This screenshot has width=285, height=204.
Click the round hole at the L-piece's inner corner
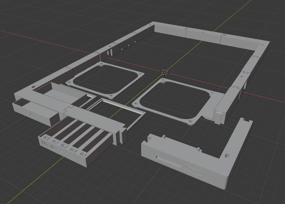pyautogui.click(x=227, y=155)
